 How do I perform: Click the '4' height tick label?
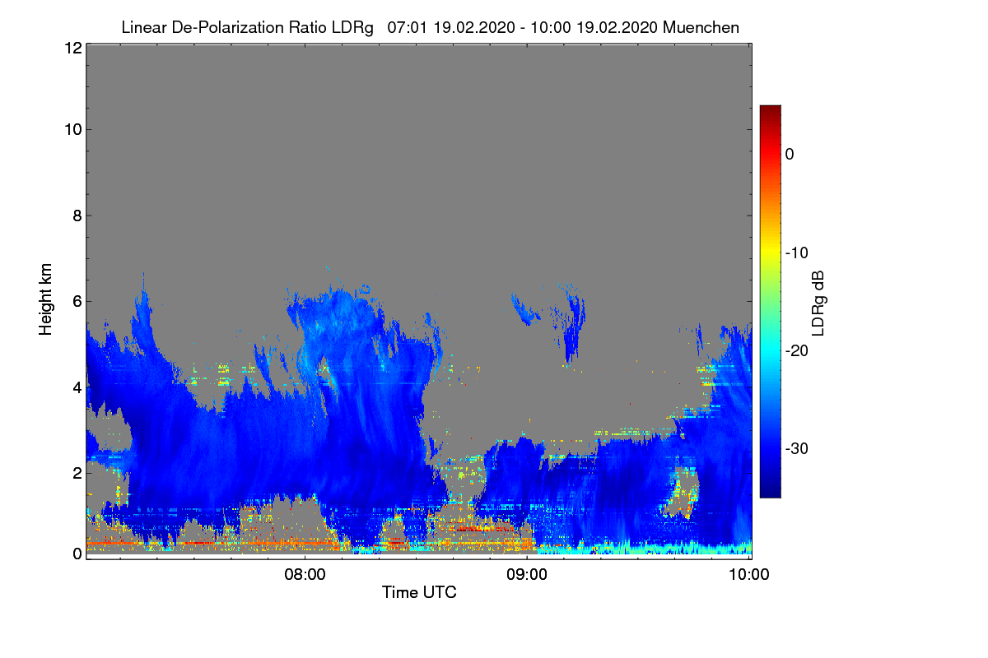76,387
